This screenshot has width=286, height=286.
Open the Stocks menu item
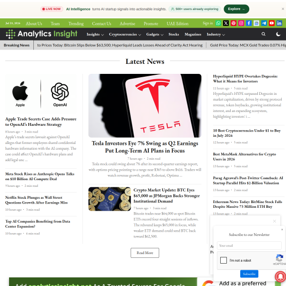pyautogui.click(x=174, y=34)
